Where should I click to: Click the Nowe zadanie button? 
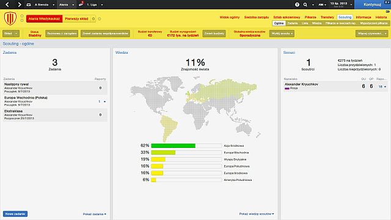click(15, 214)
